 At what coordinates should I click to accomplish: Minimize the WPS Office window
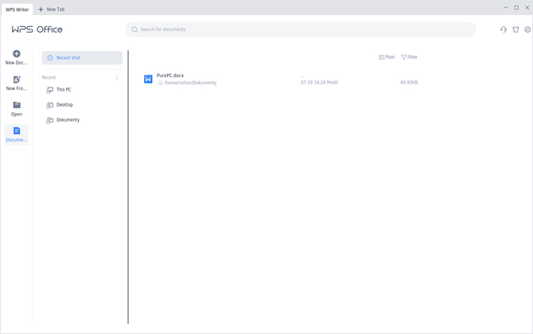pos(505,7)
